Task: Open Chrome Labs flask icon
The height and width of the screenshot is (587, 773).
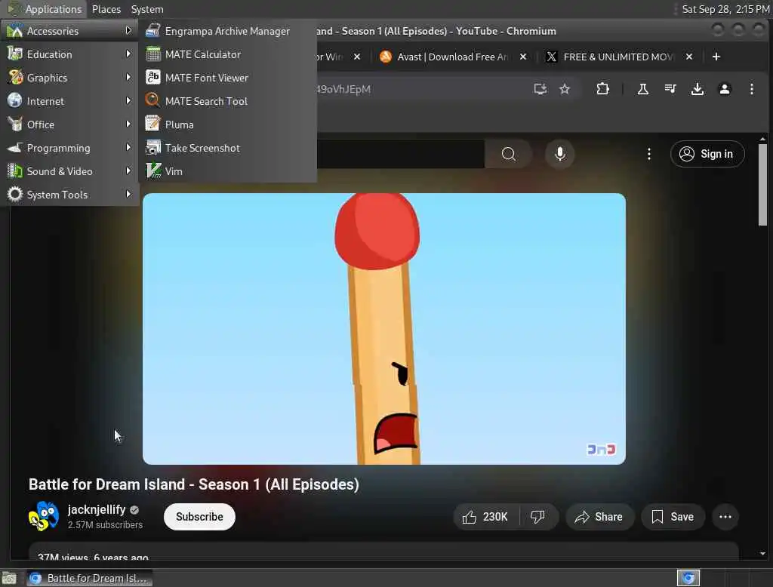Action: point(643,89)
